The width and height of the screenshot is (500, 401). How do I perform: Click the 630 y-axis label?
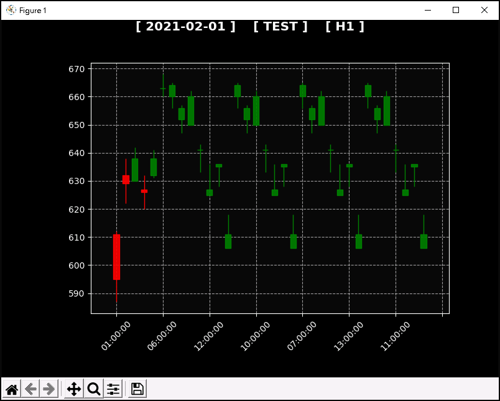pos(76,182)
